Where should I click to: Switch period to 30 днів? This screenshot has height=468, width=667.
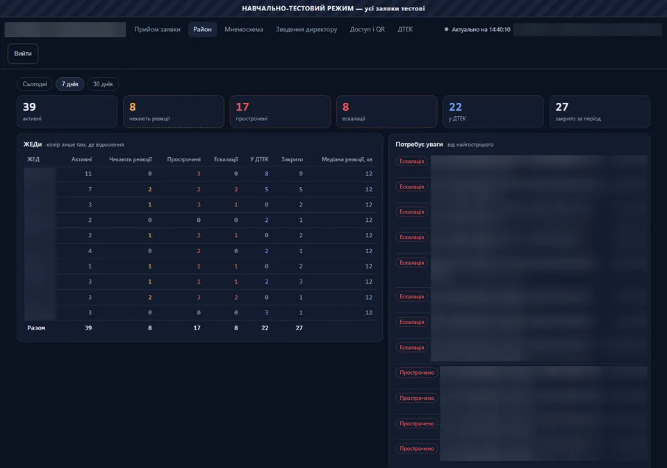tap(103, 84)
